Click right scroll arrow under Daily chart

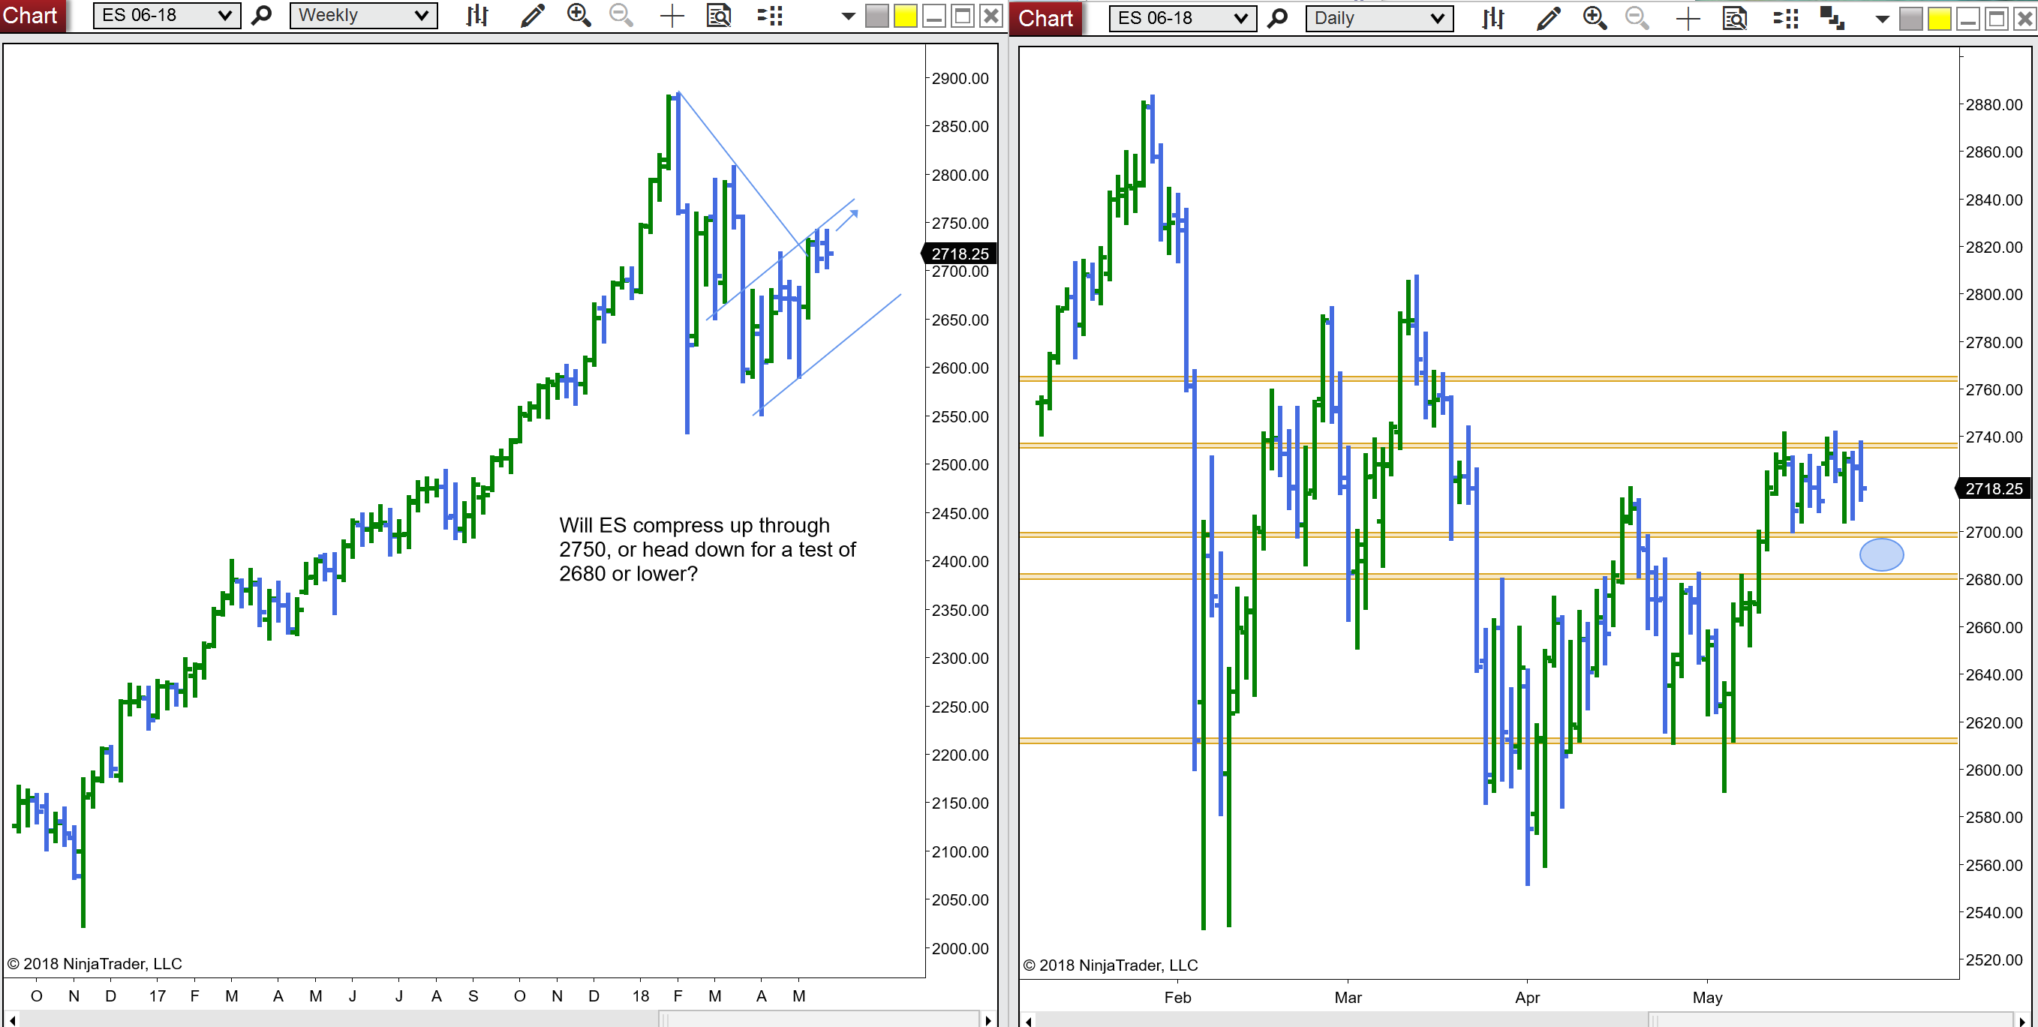[2022, 1021]
